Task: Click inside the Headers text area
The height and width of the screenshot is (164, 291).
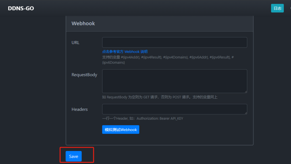Action: pyautogui.click(x=174, y=109)
